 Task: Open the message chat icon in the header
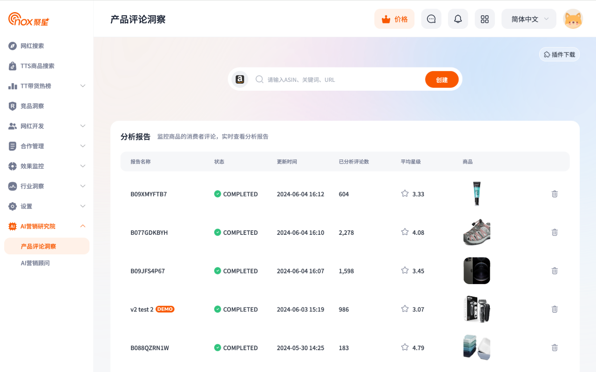pyautogui.click(x=431, y=19)
